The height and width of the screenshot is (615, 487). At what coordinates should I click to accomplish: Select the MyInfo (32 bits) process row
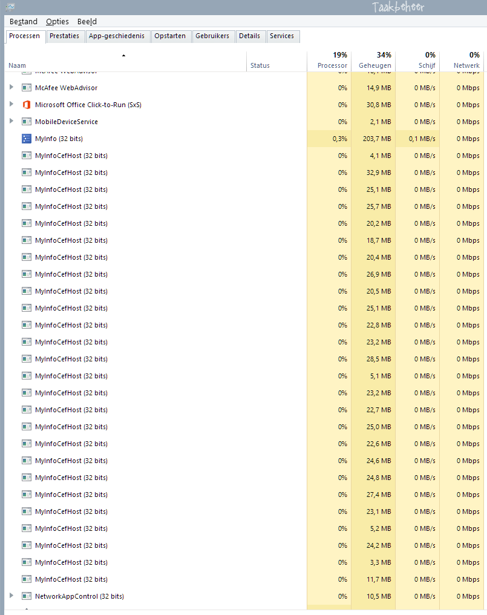pos(121,138)
